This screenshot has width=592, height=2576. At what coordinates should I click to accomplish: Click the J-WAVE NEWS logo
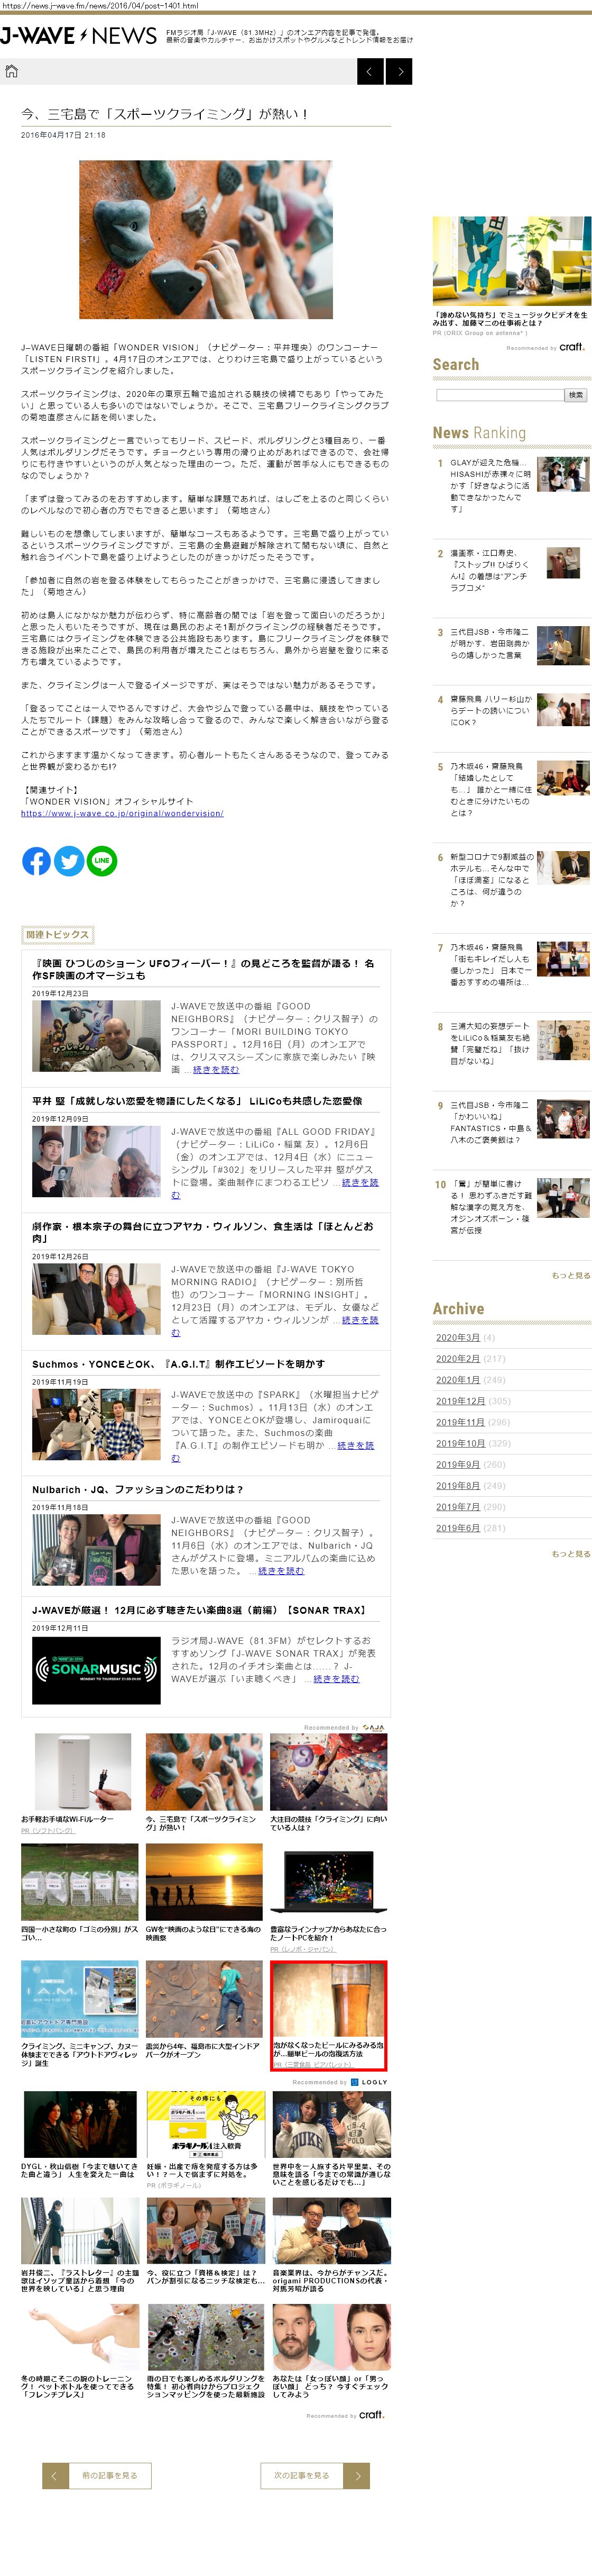[x=79, y=36]
